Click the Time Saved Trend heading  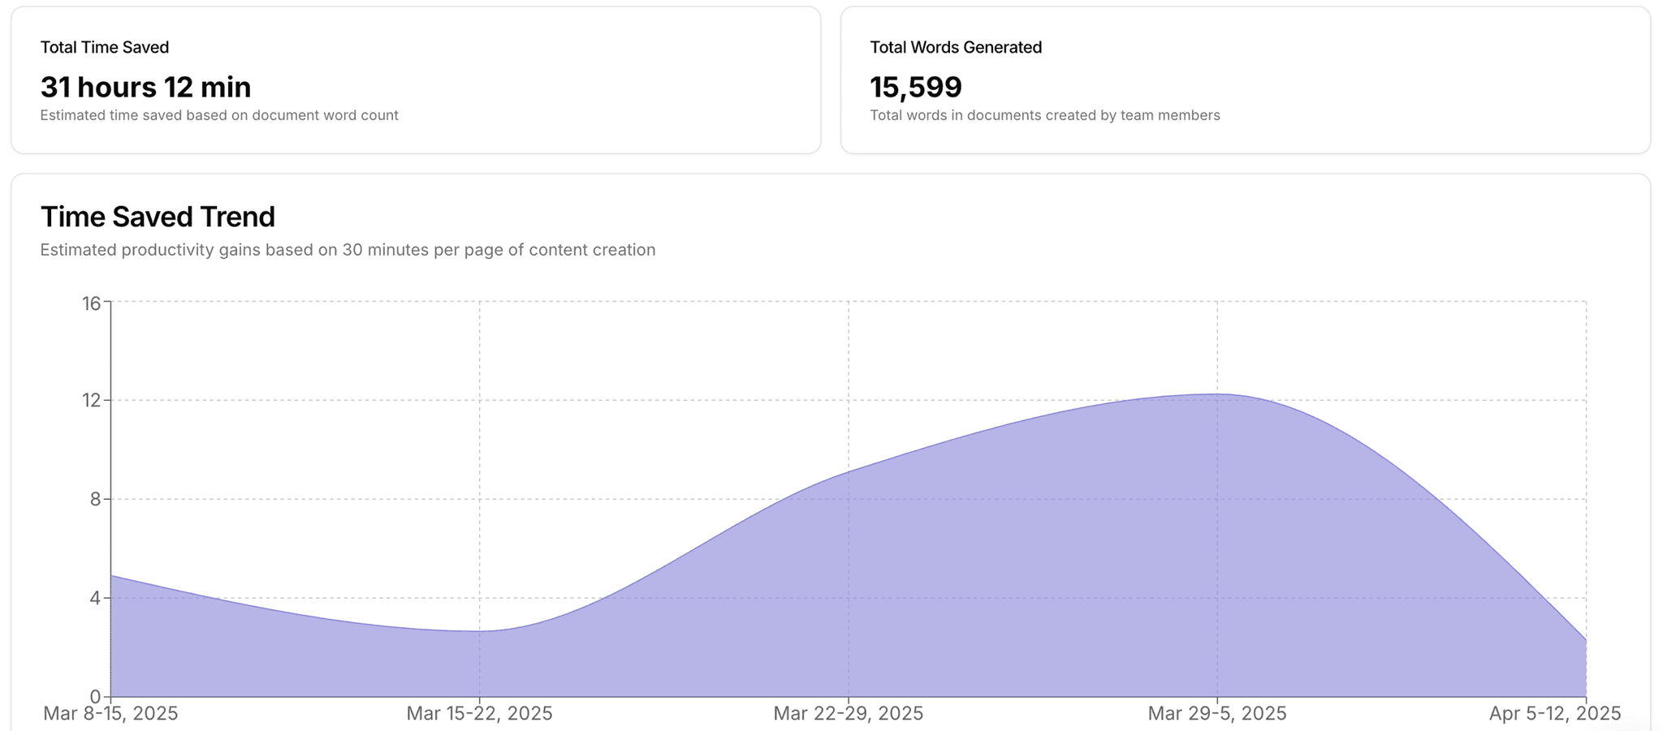pos(158,217)
